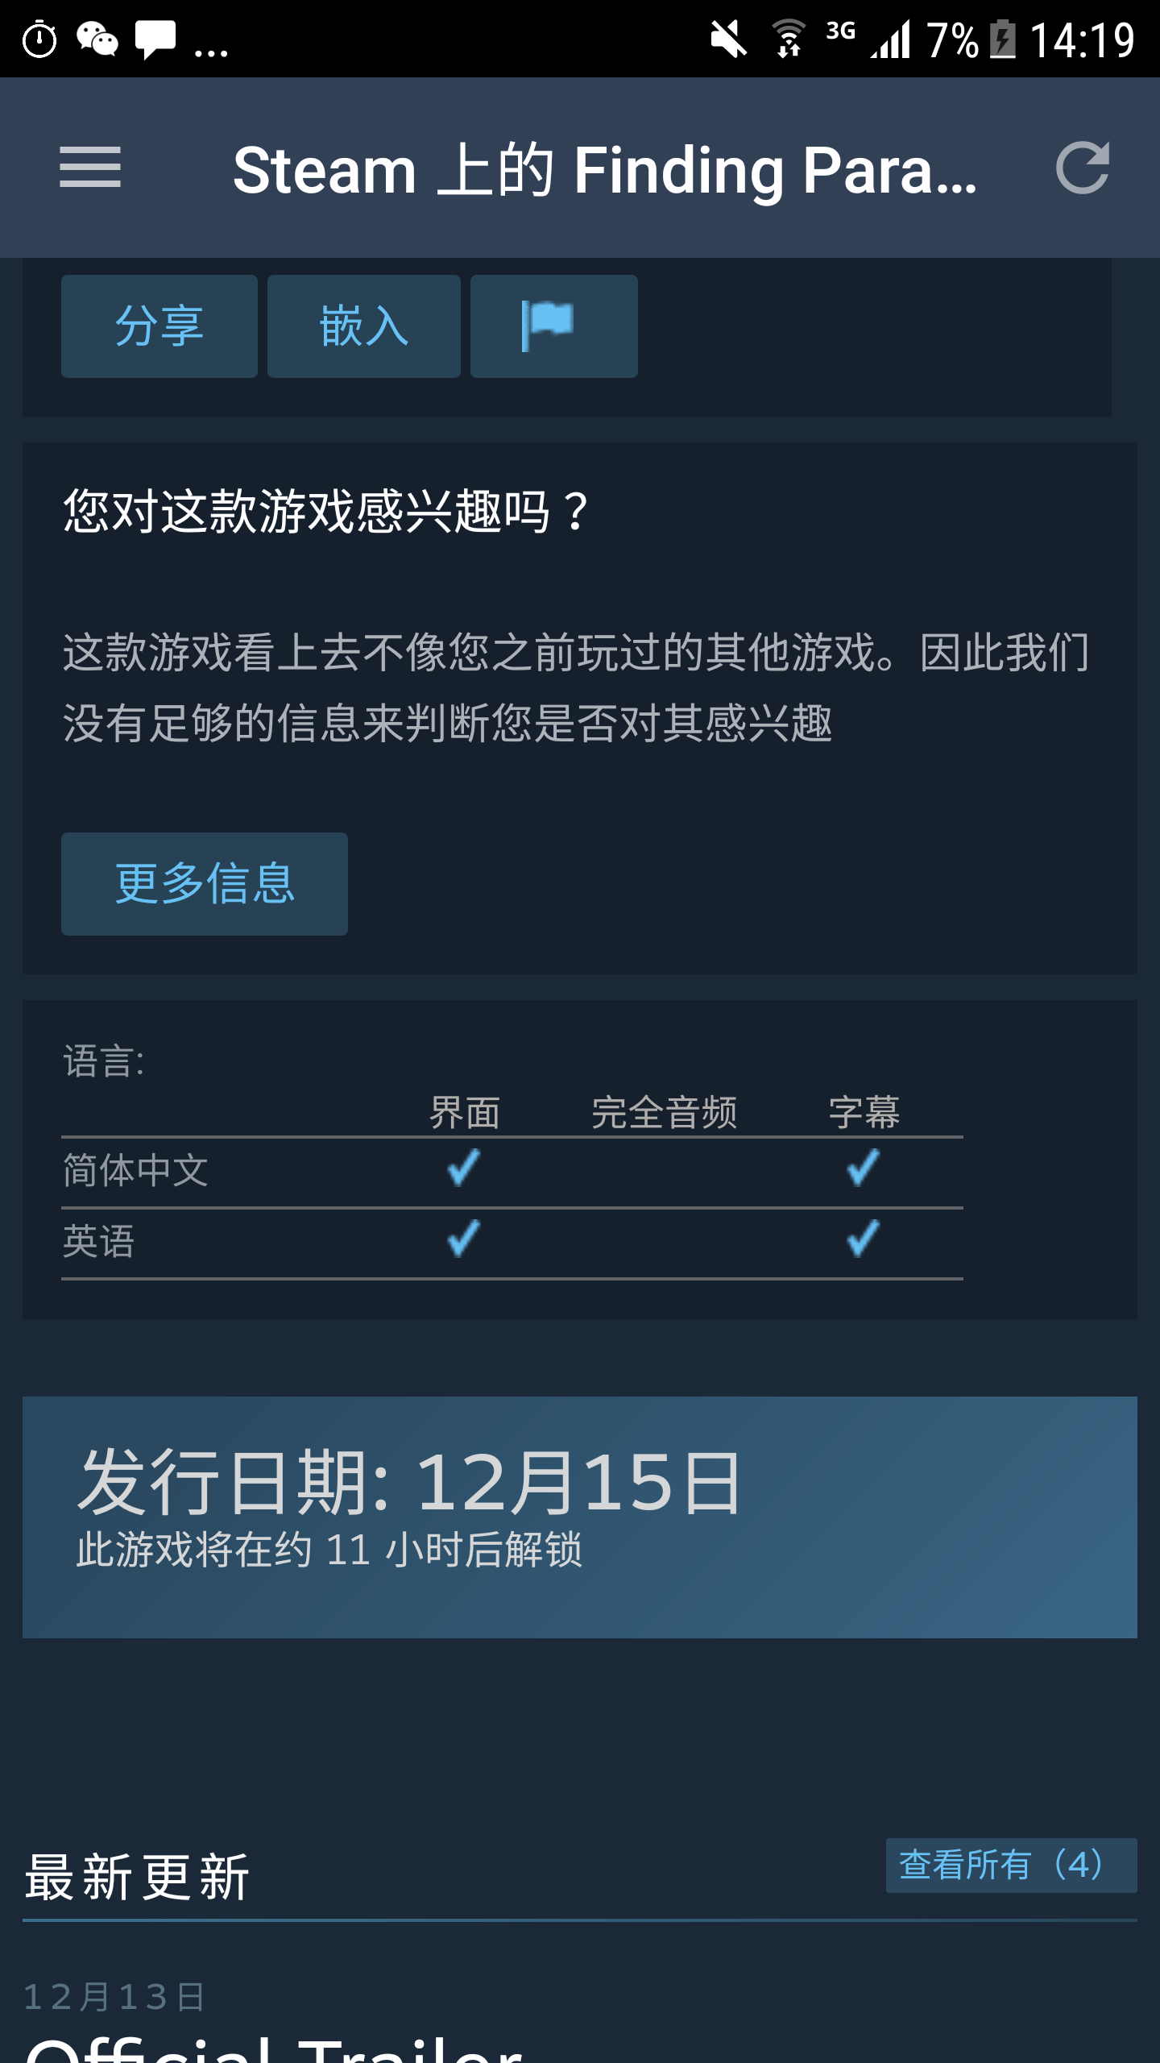
Task: Click the 简体中文 subtitles checkmark
Action: [x=864, y=1168]
